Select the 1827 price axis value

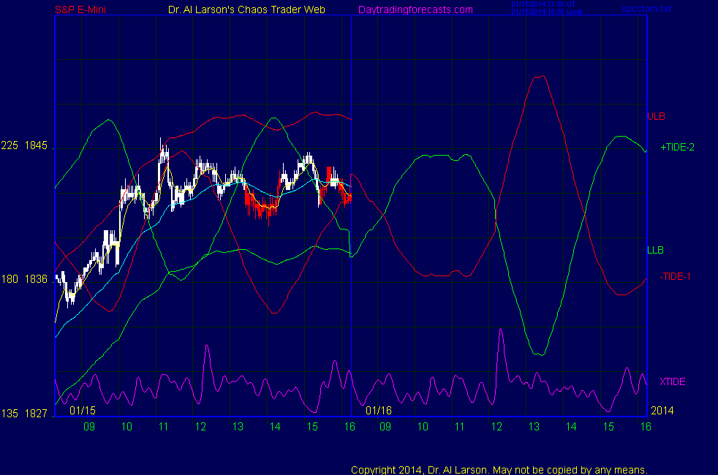[36, 414]
